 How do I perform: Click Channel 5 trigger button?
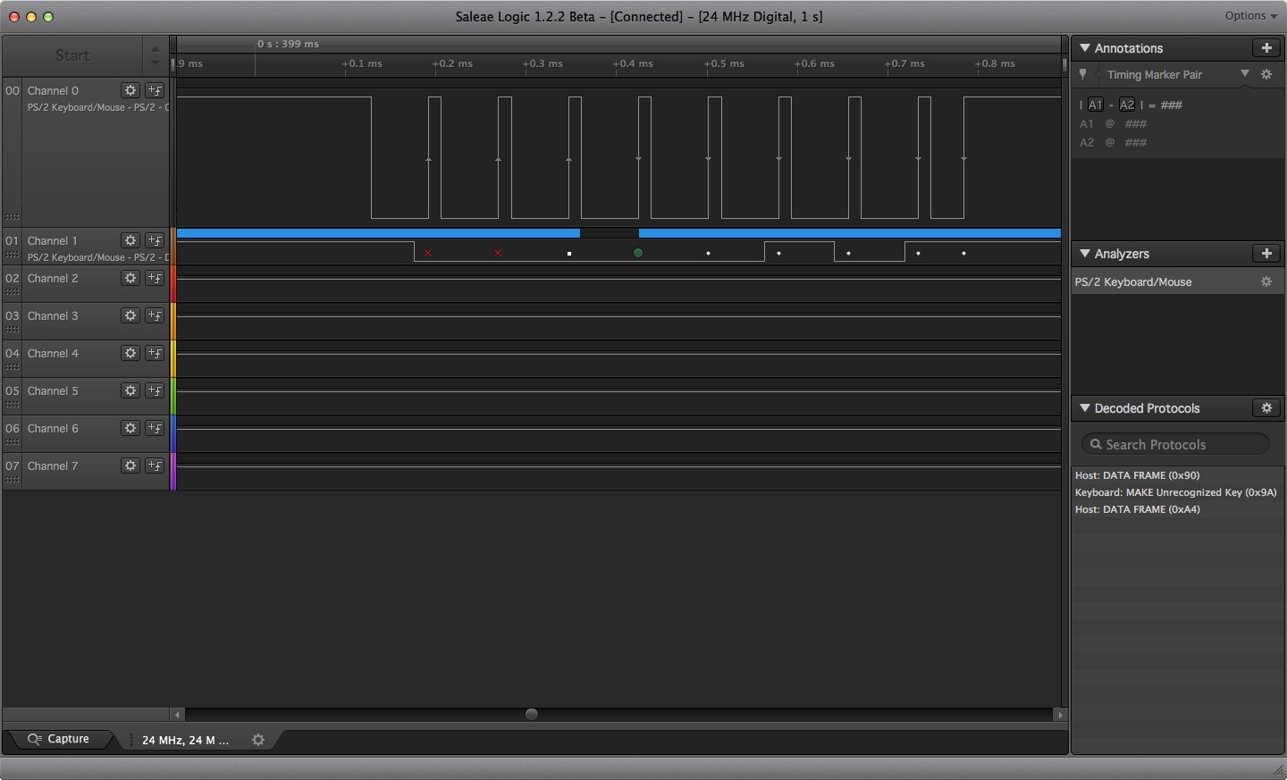[x=155, y=390]
